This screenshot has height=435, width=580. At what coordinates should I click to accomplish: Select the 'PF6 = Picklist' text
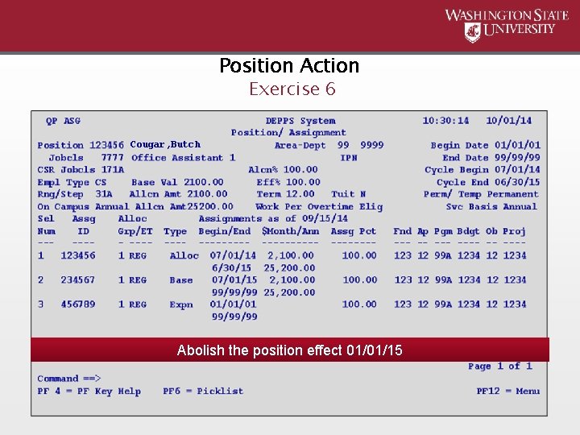[203, 391]
